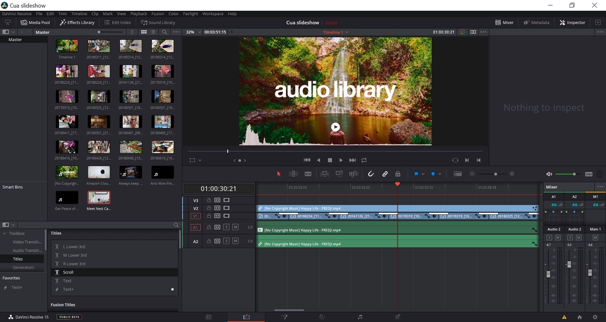Screen dimensions: 606x322
Task: Zoom out timeline with minus button
Action: 472,174
